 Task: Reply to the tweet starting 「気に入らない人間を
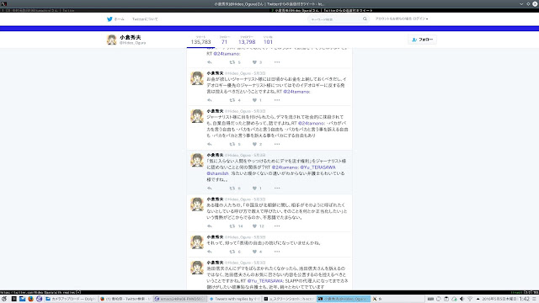(x=210, y=188)
